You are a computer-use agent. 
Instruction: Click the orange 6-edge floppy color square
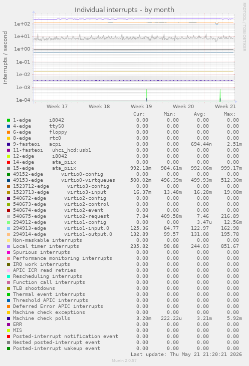[9, 132]
